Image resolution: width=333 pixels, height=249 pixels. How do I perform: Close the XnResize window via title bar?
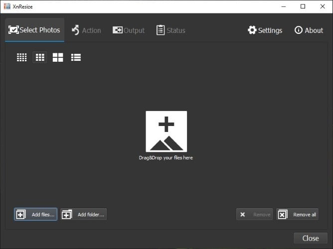pos(323,6)
